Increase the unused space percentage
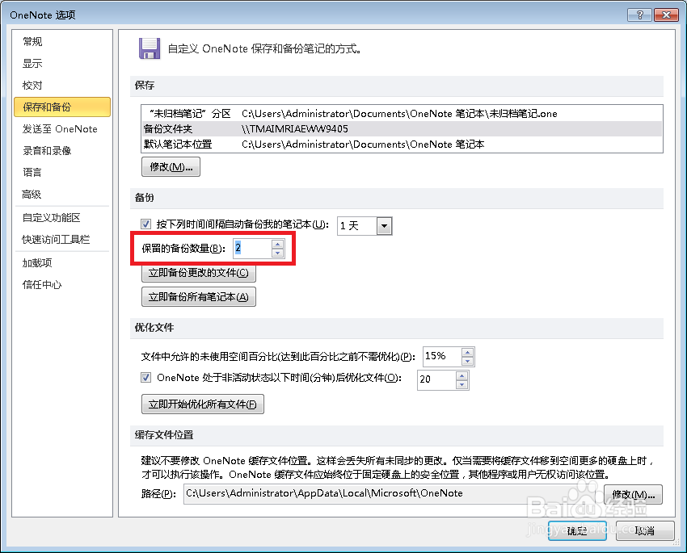 467,352
